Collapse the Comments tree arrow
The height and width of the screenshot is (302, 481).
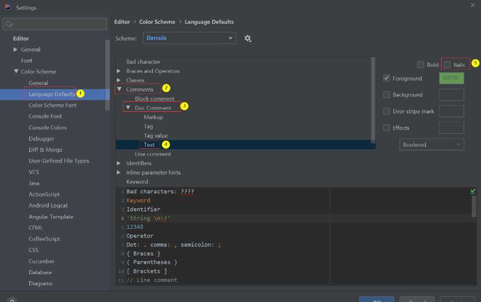119,90
